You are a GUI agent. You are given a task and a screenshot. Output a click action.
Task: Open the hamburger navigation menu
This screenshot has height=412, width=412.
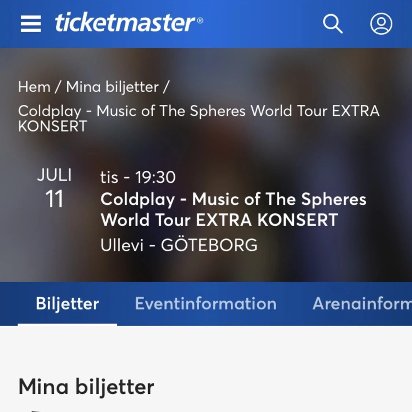tap(30, 23)
